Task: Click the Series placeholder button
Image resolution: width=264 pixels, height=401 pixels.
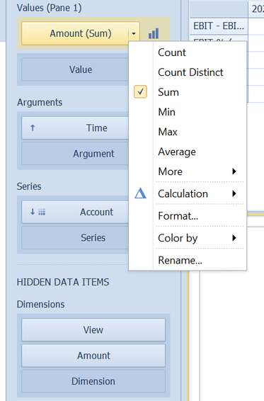Action: (x=75, y=237)
